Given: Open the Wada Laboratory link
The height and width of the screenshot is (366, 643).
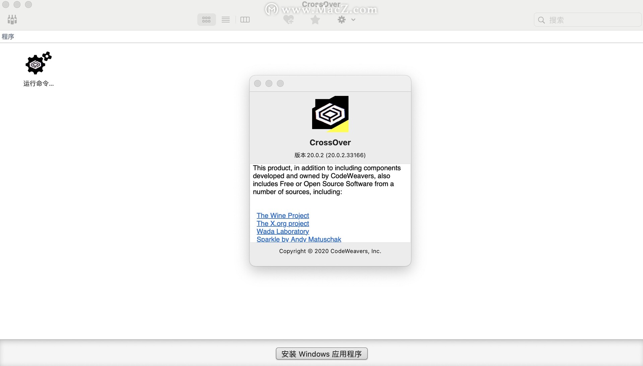Looking at the screenshot, I should click(283, 231).
